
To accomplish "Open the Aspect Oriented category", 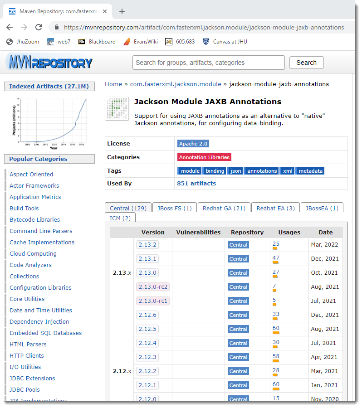I will click(x=31, y=175).
